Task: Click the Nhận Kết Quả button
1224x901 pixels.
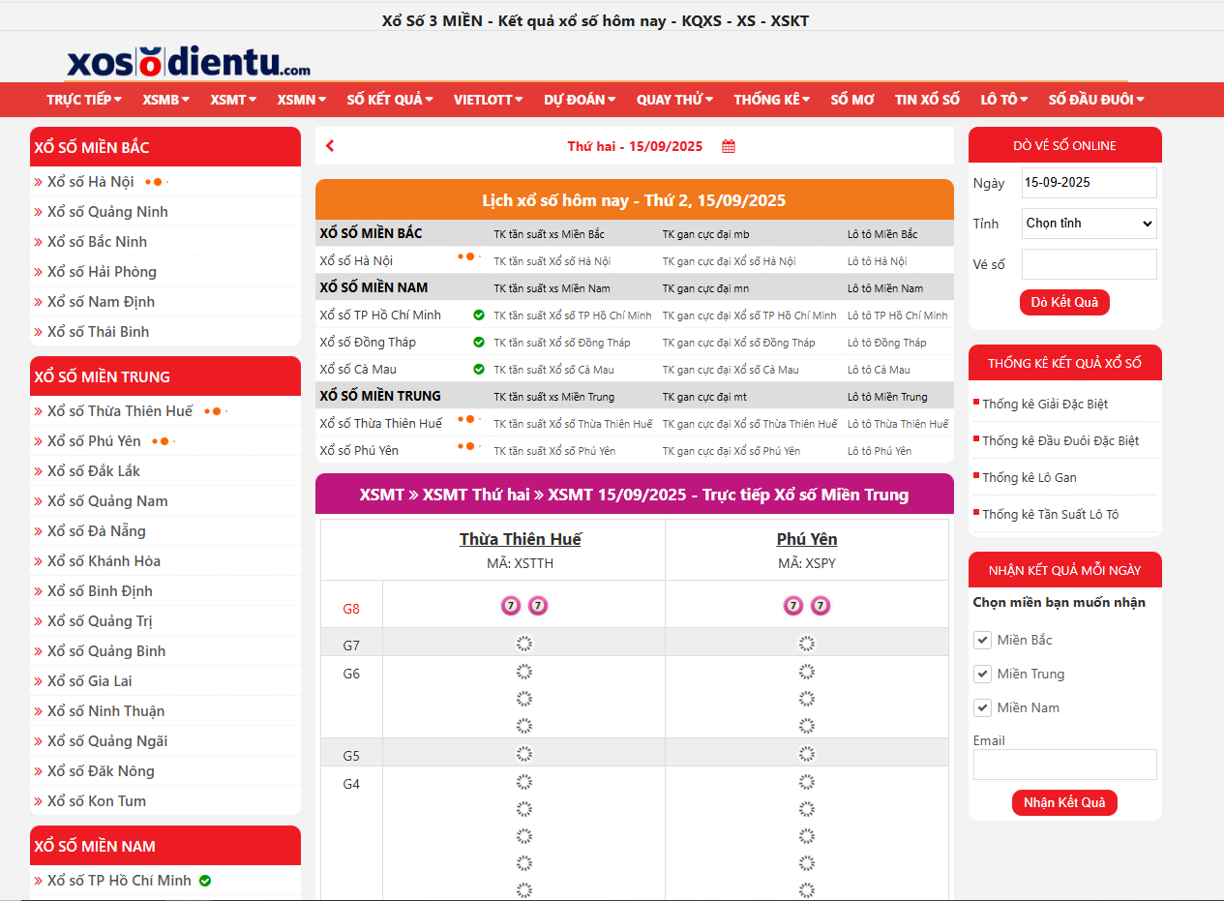Action: (1064, 803)
